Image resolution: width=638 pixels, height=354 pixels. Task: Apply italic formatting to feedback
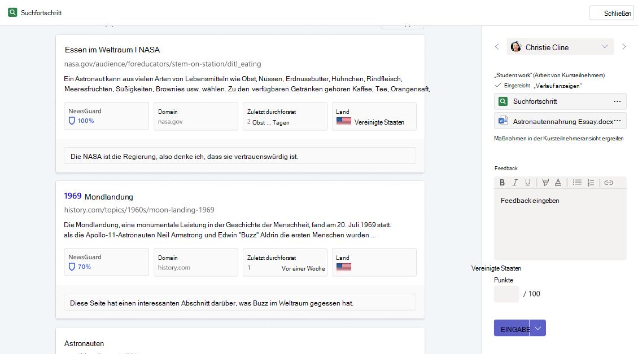[515, 183]
